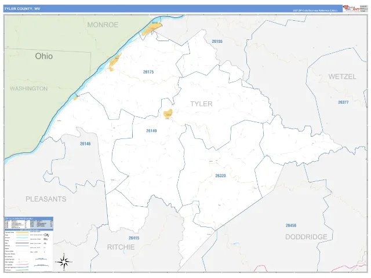The height and width of the screenshot is (278, 371).
Task: Click the WASHINGTON county label
Action: [28, 89]
